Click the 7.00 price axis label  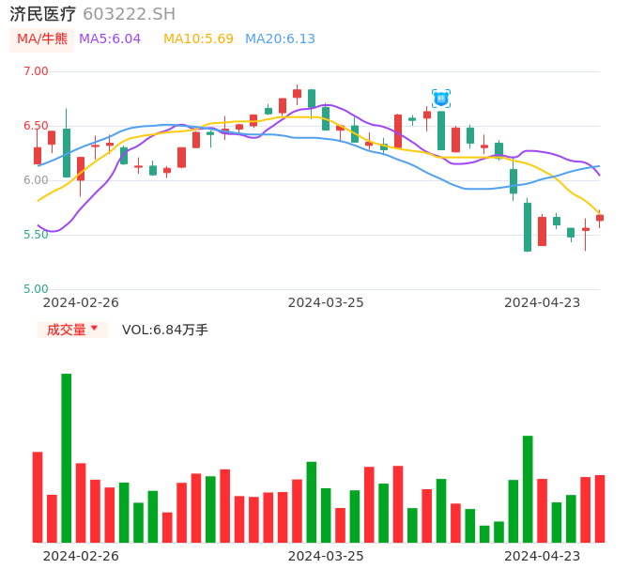36,71
